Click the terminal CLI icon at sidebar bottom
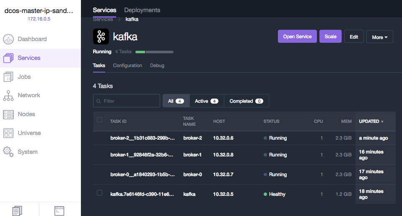The height and width of the screenshot is (216, 402). [x=59, y=211]
